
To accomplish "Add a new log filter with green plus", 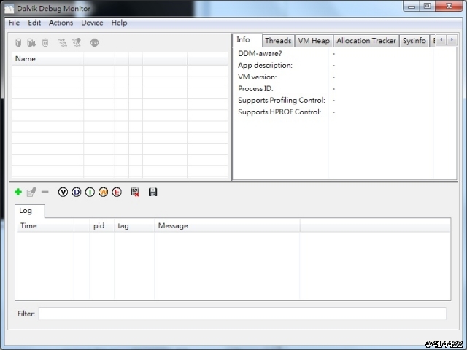I will [x=18, y=192].
